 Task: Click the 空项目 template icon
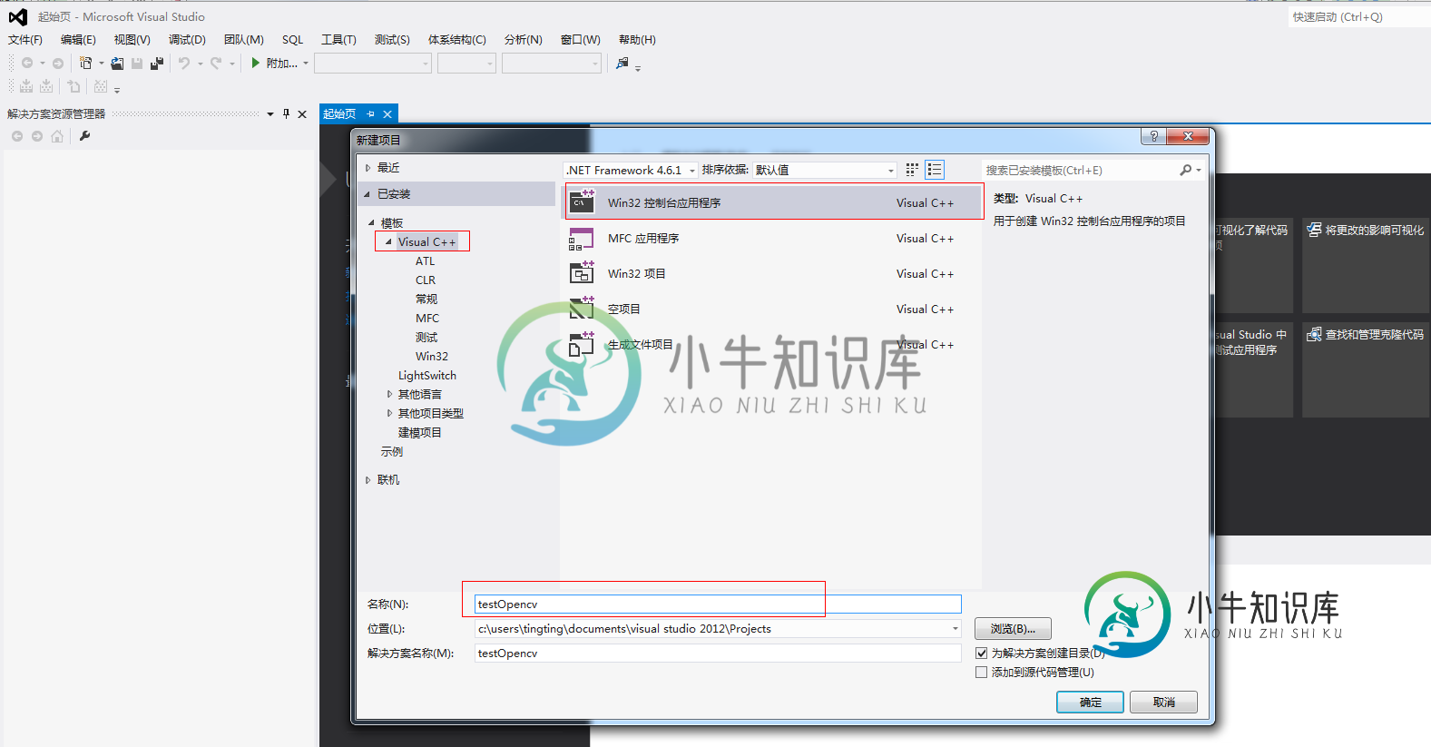coord(582,308)
